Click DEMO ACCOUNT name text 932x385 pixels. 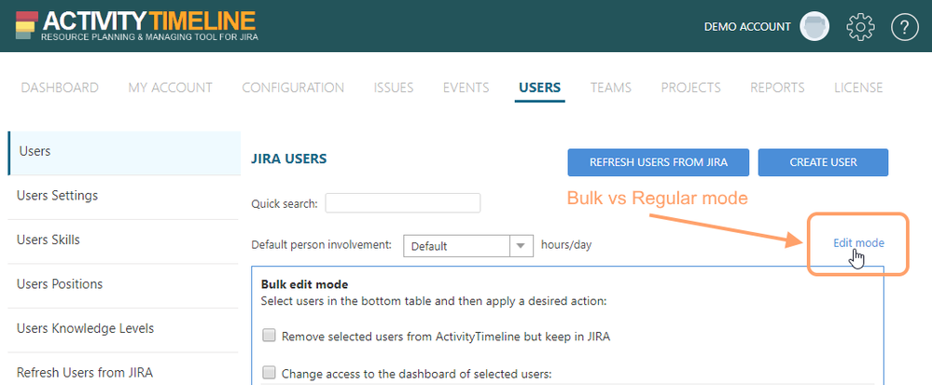(747, 27)
